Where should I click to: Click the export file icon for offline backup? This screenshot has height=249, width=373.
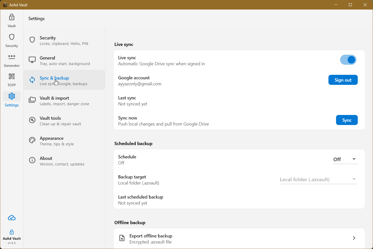122,238
